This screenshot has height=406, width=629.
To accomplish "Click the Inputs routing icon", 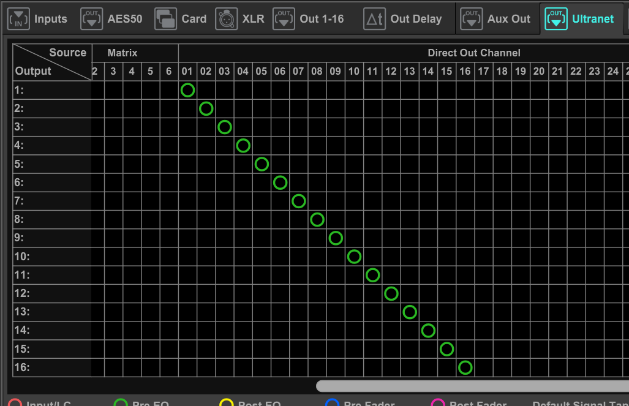I will tap(18, 19).
